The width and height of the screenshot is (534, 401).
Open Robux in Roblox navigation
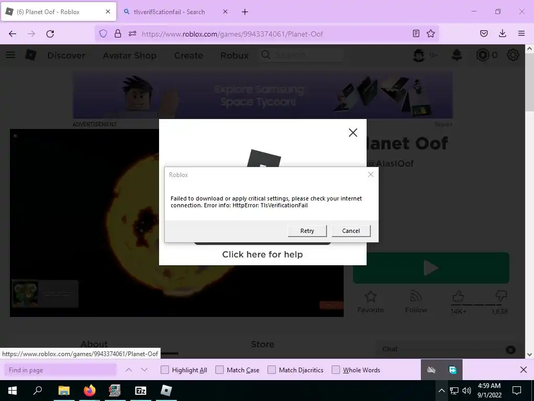tap(234, 55)
